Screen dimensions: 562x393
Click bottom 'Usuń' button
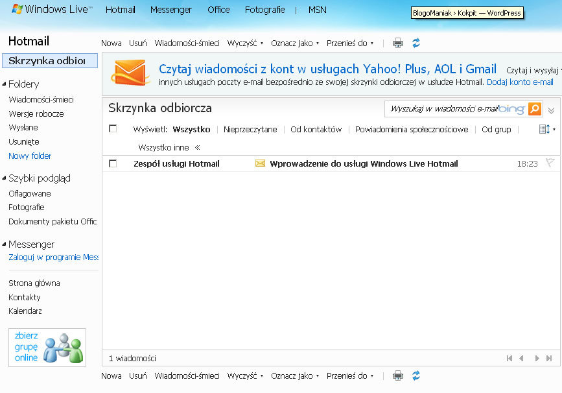pyautogui.click(x=138, y=376)
